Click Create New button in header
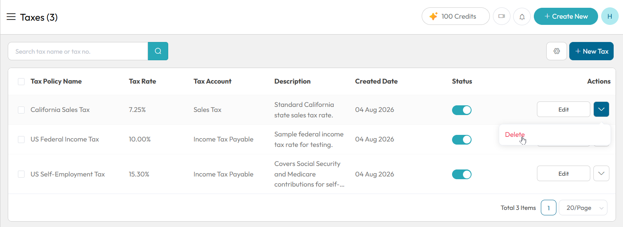This screenshot has height=227, width=623. coord(566,16)
